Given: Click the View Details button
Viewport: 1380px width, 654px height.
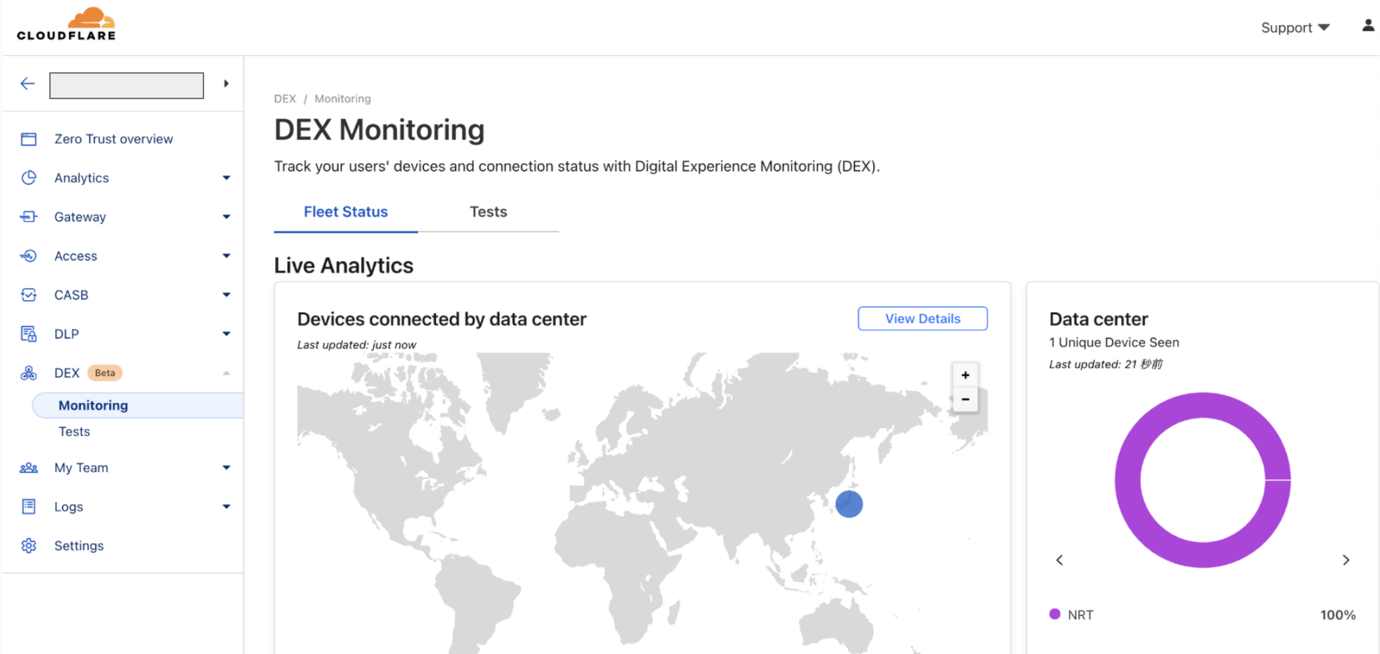Looking at the screenshot, I should (922, 318).
